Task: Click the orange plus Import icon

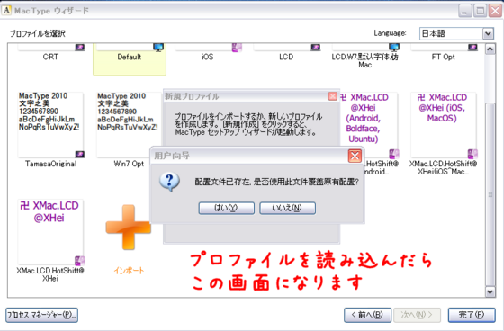Action: tap(128, 228)
